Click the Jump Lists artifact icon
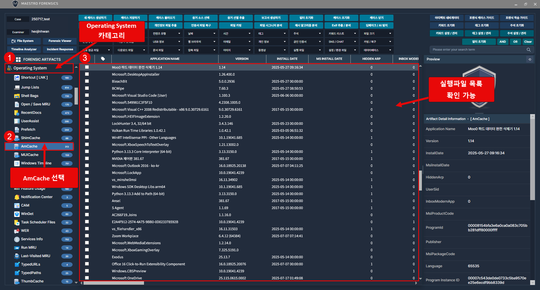The width and height of the screenshot is (540, 290). (17, 87)
